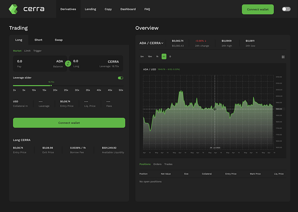Viewport: 298px width, 212px height.
Task: Select the 4h chart interval
Action: pyautogui.click(x=164, y=57)
